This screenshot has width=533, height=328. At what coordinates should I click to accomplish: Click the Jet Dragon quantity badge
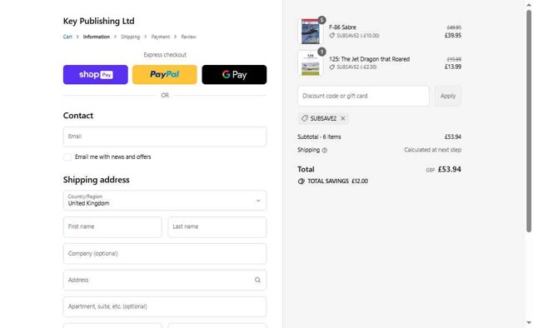[321, 52]
